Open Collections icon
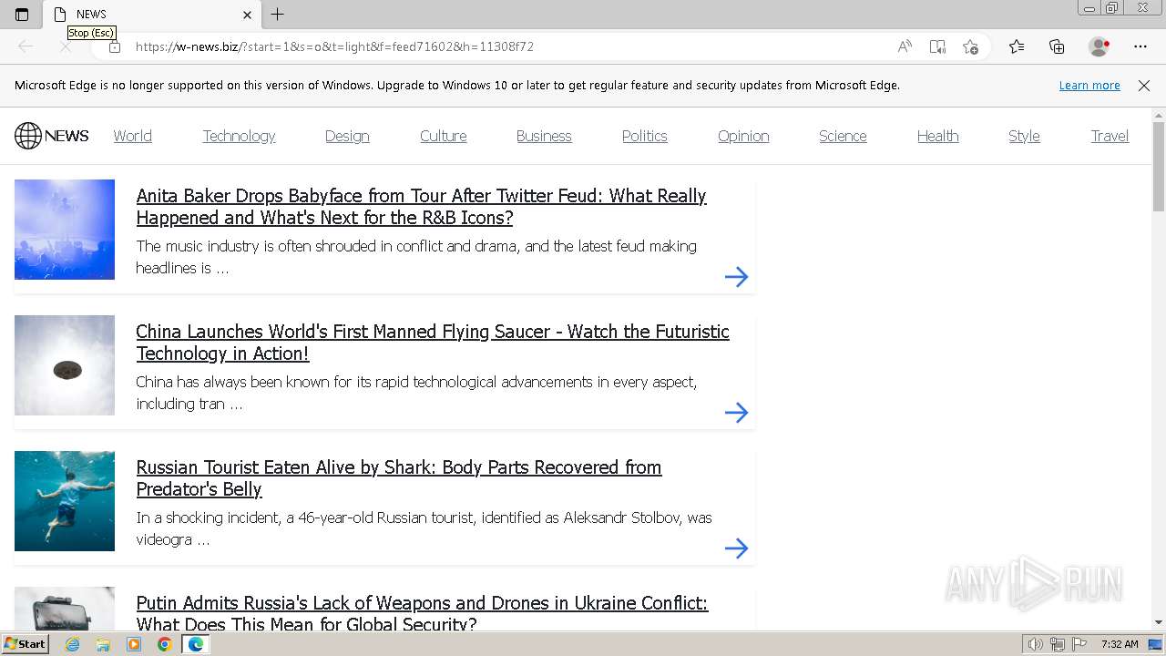 point(1057,46)
